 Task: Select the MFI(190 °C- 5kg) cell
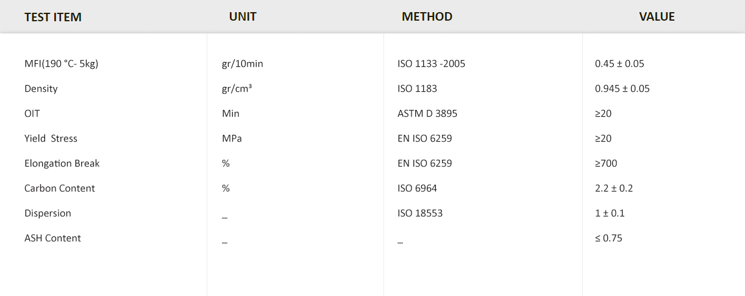(x=61, y=64)
